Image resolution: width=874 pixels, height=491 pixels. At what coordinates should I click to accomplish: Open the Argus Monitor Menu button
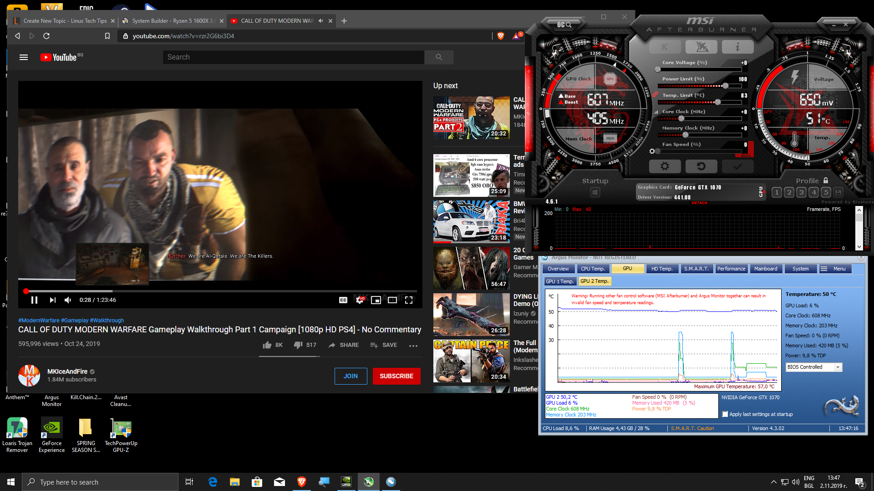point(835,269)
